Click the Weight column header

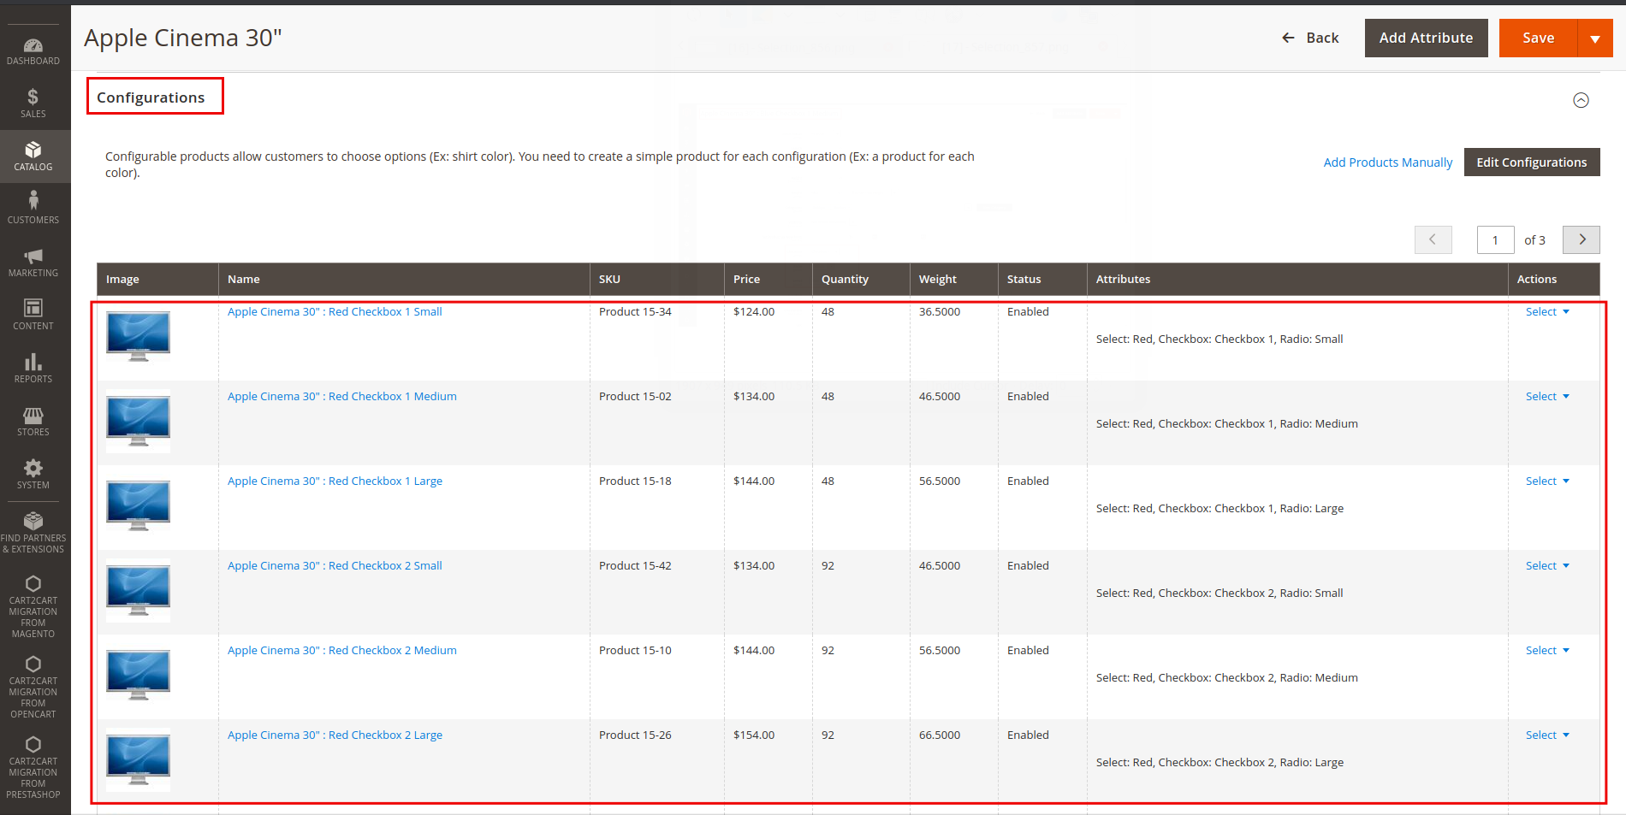pyautogui.click(x=954, y=280)
